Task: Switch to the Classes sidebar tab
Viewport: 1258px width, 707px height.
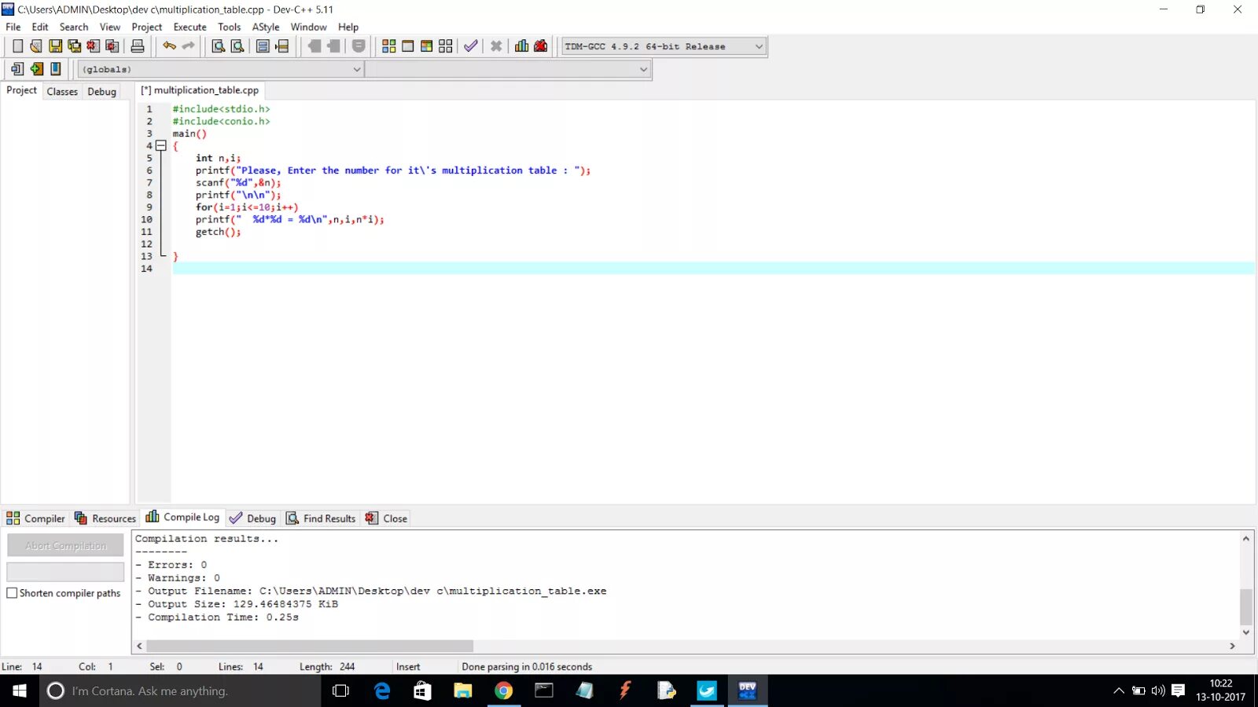Action: [x=62, y=91]
